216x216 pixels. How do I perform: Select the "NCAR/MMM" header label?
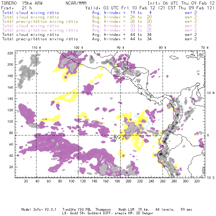click(x=76, y=3)
